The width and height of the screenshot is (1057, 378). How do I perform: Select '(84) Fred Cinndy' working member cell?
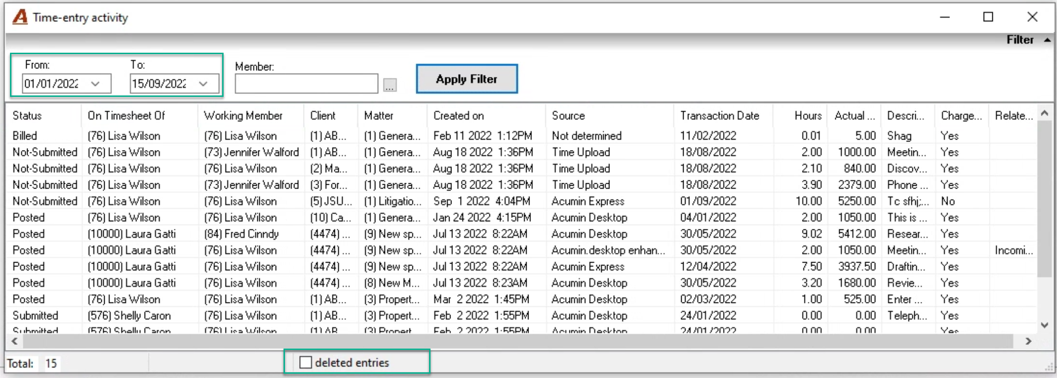coord(241,234)
